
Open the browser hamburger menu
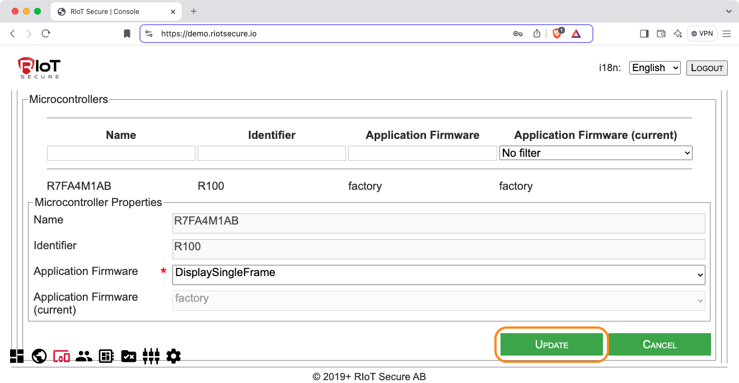(x=727, y=34)
